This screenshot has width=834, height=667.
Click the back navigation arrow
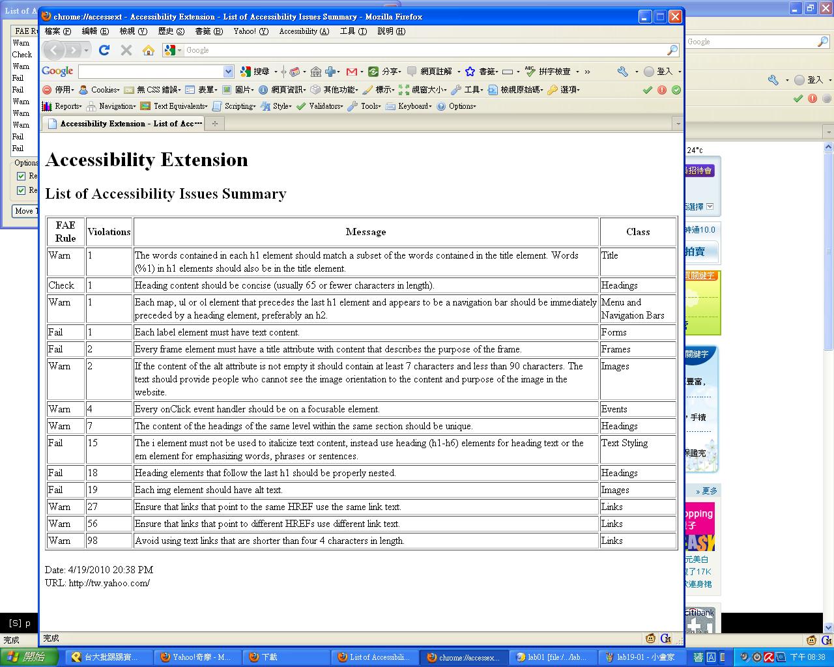[x=54, y=50]
